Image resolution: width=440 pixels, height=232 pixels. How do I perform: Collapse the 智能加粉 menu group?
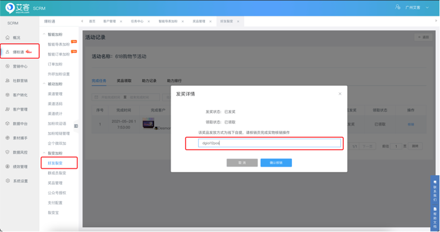[x=43, y=34]
